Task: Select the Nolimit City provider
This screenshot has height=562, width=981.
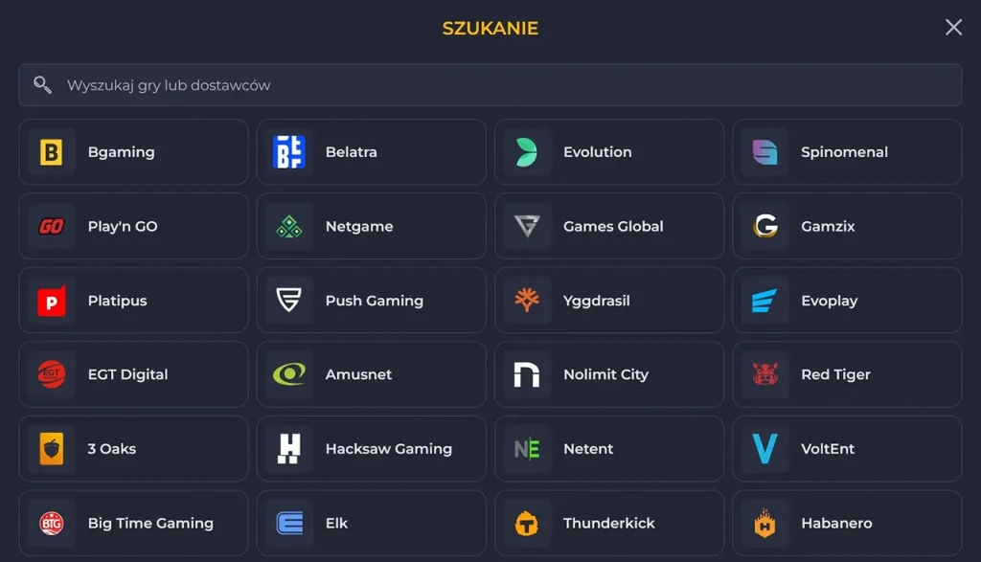Action: pyautogui.click(x=609, y=374)
